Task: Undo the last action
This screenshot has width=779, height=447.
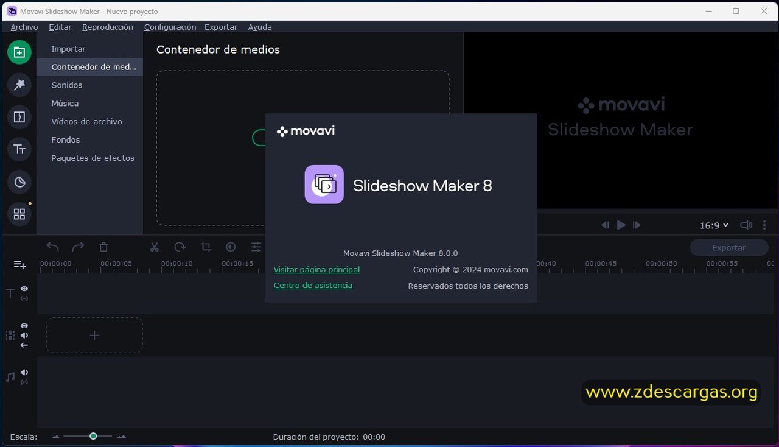Action: pos(53,247)
